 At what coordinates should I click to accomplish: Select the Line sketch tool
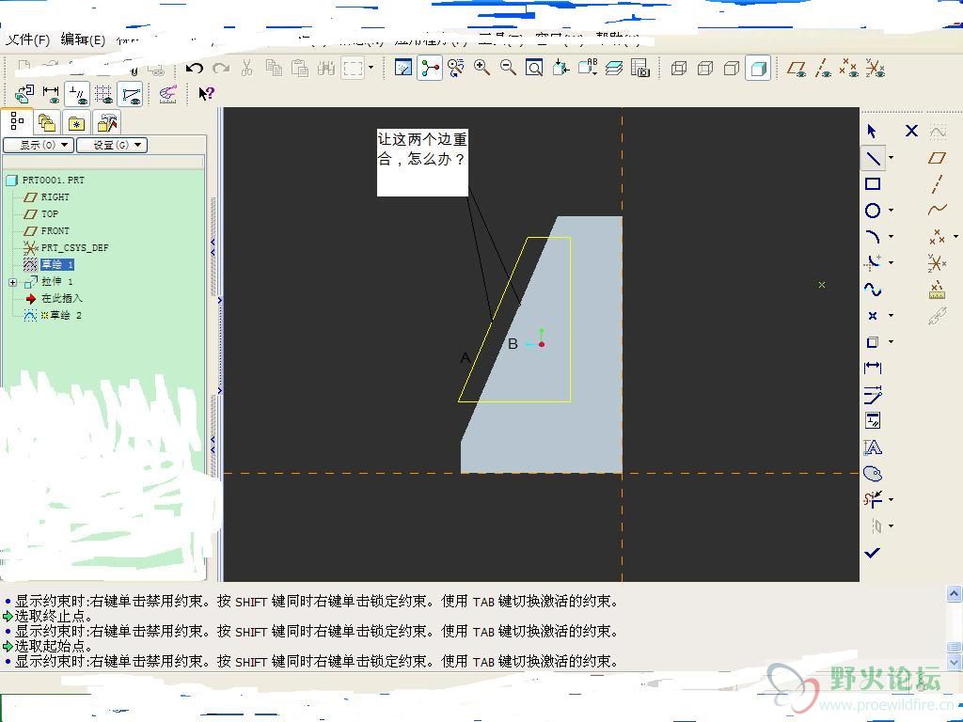873,158
